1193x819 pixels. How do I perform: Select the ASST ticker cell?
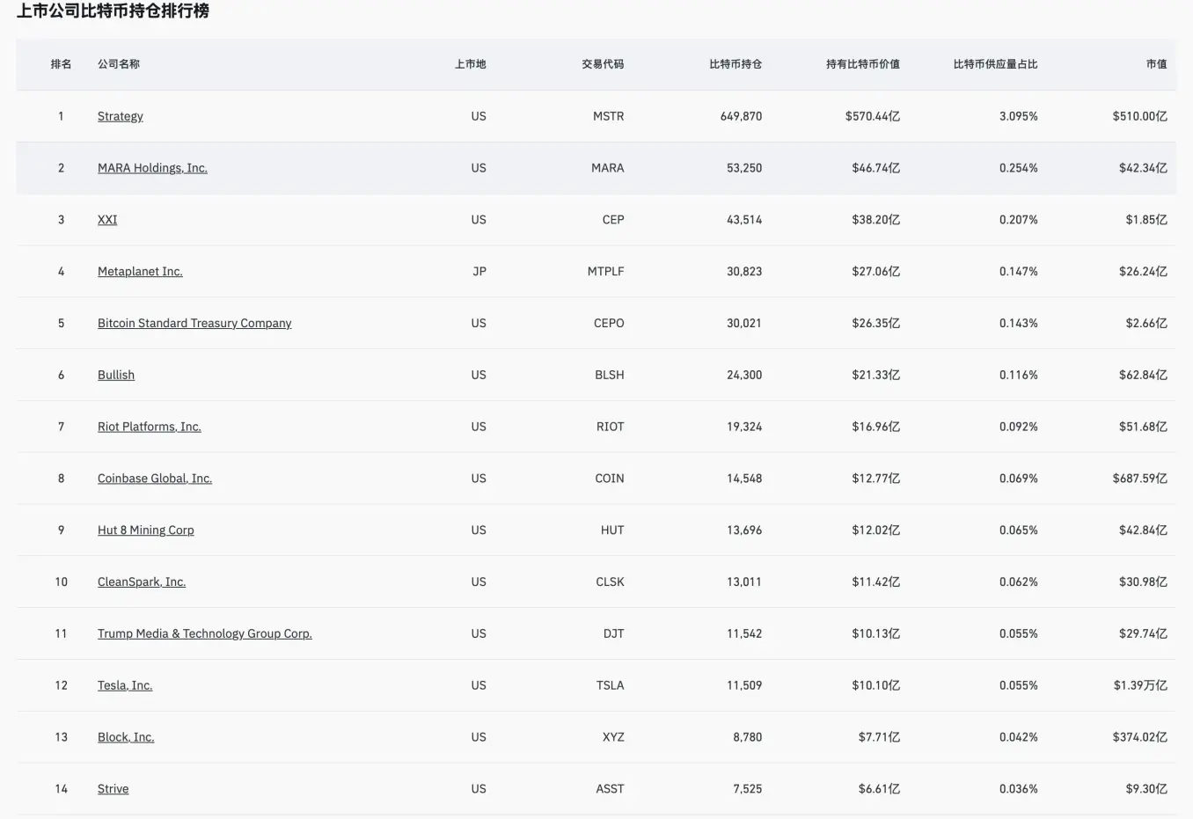point(611,789)
